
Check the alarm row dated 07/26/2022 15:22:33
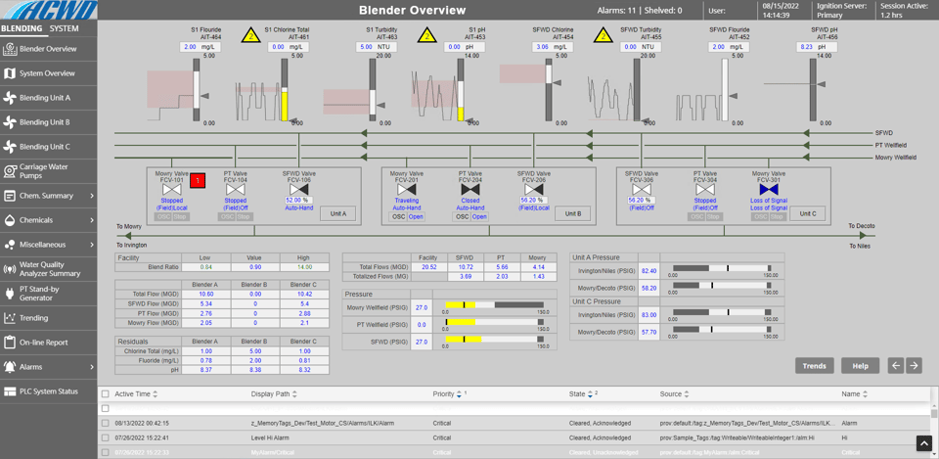point(106,452)
